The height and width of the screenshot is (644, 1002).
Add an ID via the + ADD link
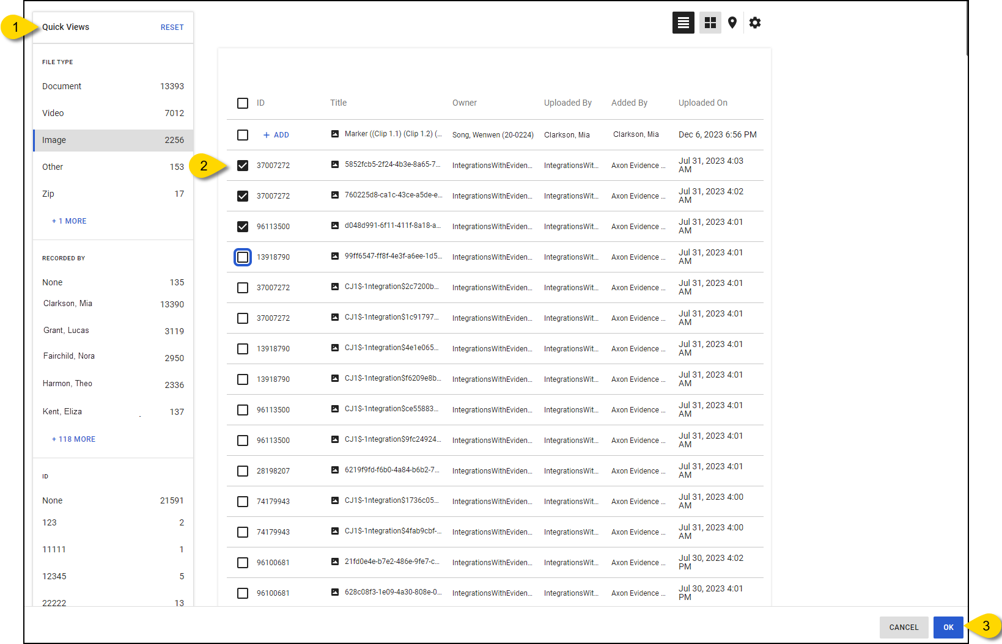click(x=276, y=135)
